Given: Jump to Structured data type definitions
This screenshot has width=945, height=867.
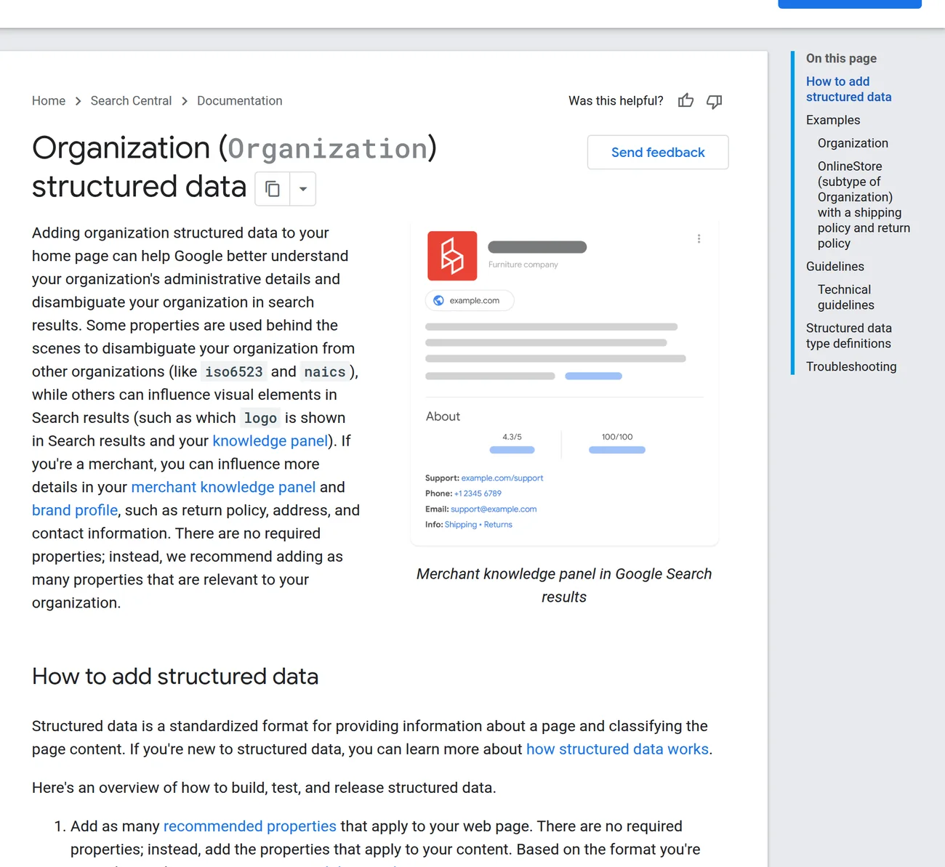Looking at the screenshot, I should (x=848, y=336).
